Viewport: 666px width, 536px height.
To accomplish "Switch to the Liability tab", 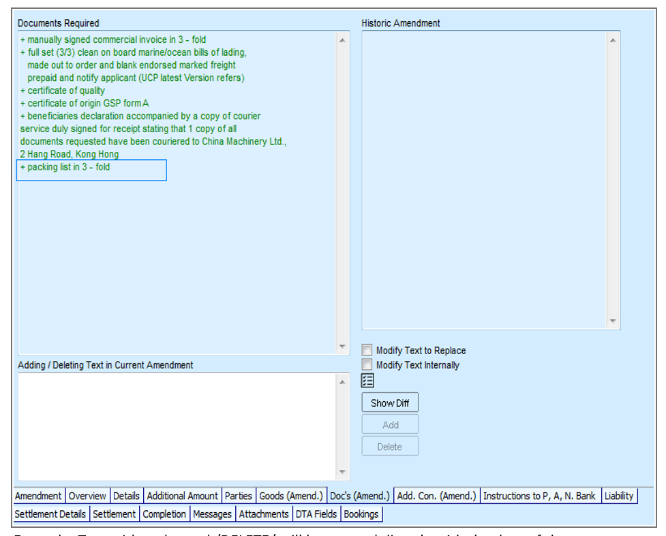I will click(x=619, y=496).
